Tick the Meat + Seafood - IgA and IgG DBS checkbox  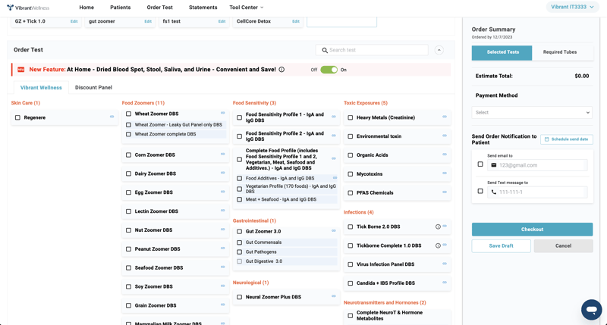click(x=240, y=199)
